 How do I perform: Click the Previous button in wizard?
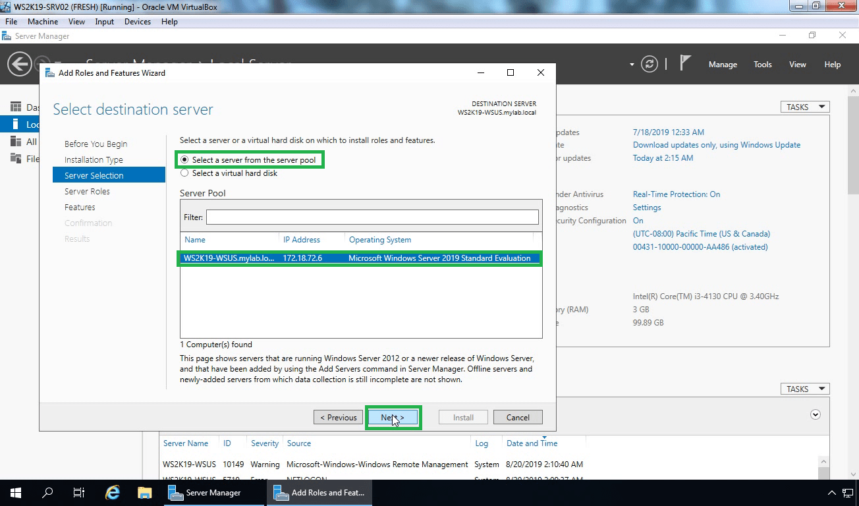(x=339, y=417)
